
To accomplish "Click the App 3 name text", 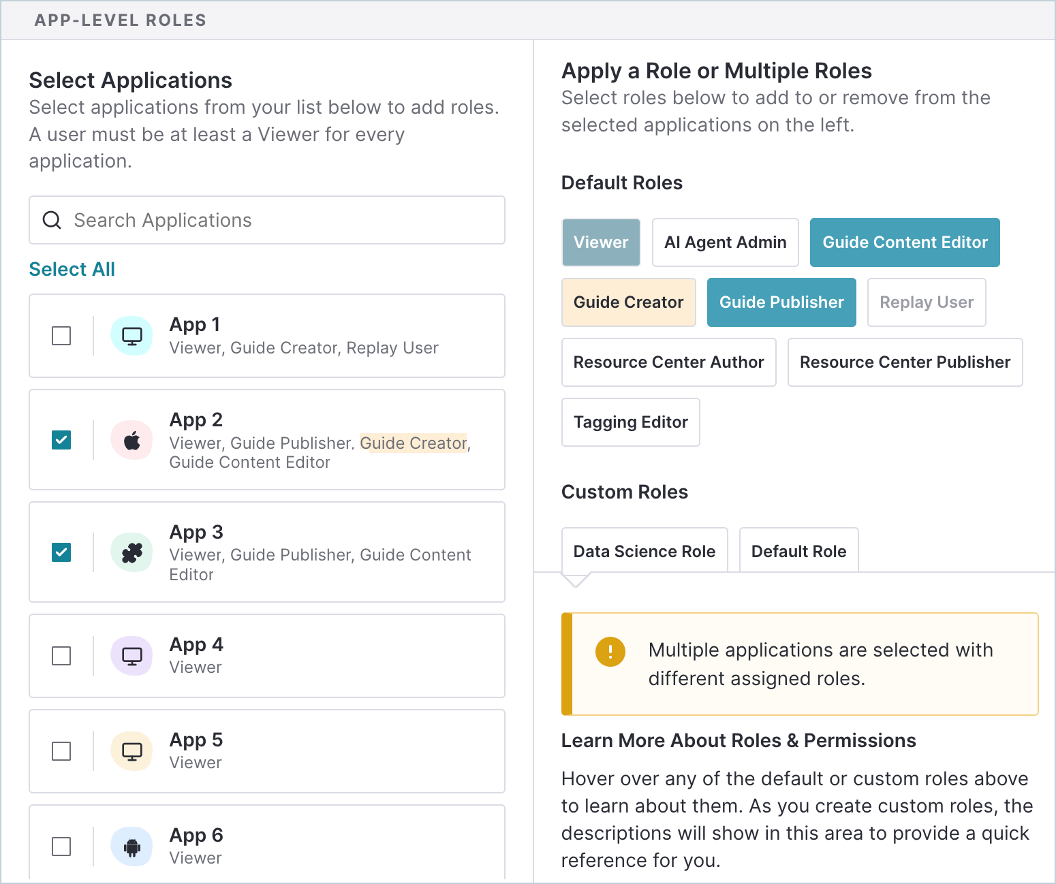I will click(x=196, y=532).
